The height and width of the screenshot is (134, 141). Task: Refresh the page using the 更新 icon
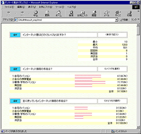tap(47, 13)
